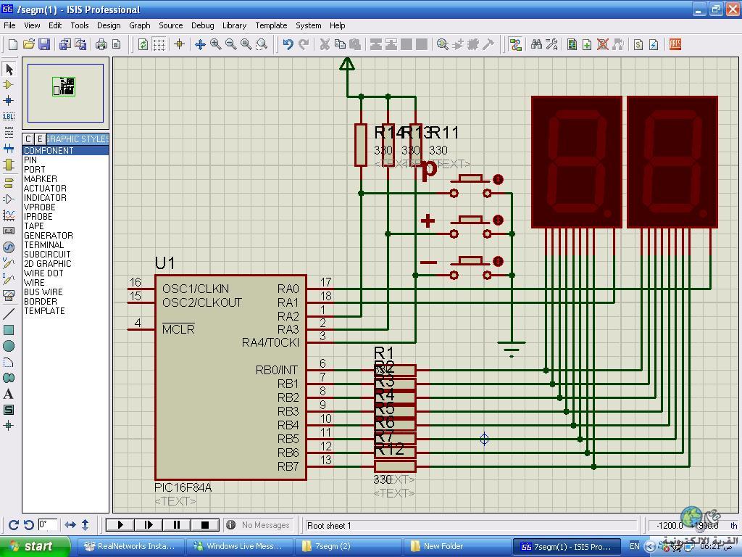Search and tag with binoculars icon
Screen dimensions: 742x557
[536, 44]
